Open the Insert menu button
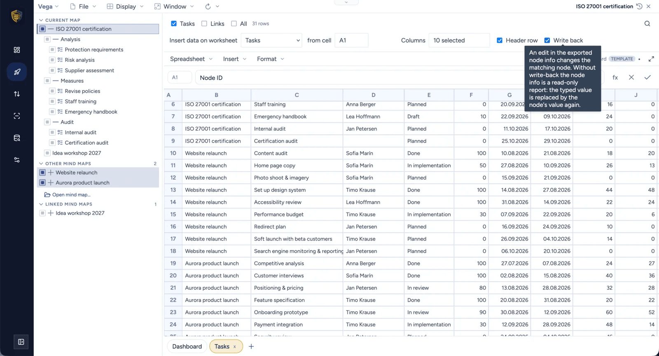659x356 pixels. [235, 59]
